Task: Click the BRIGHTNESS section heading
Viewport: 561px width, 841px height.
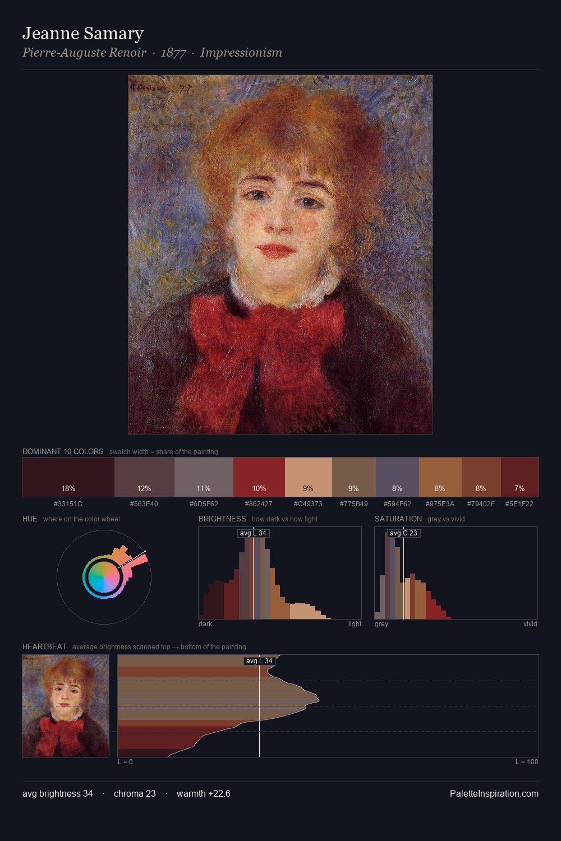Action: point(222,519)
